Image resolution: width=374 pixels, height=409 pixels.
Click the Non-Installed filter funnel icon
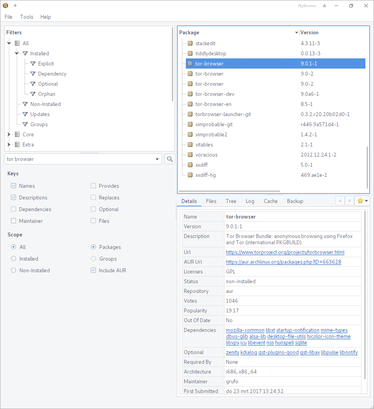coord(25,104)
